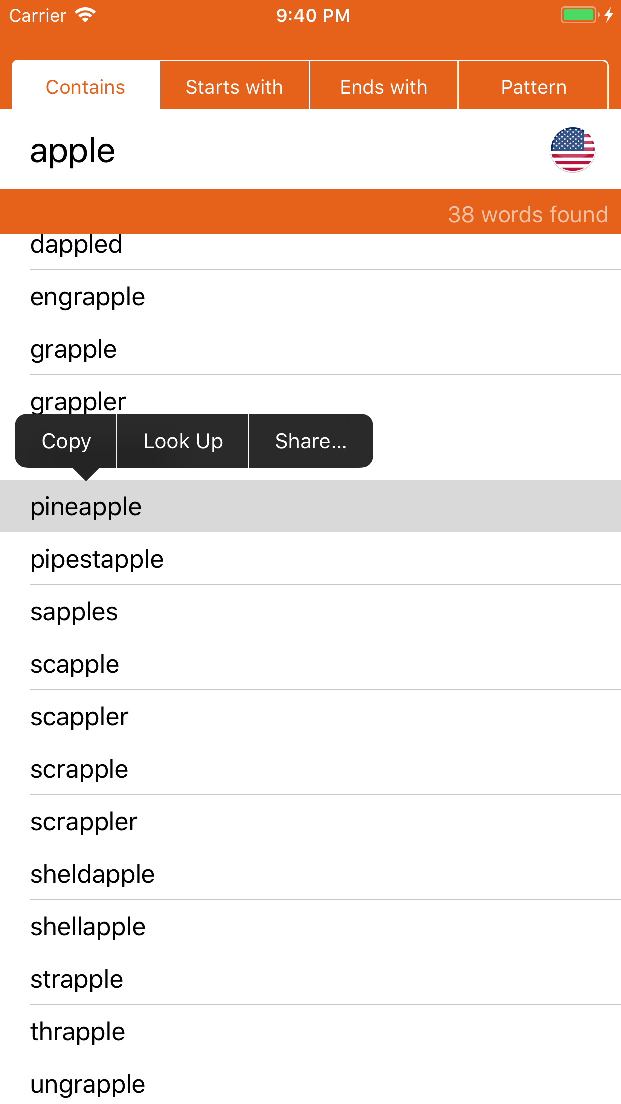Image resolution: width=621 pixels, height=1104 pixels.
Task: Choose Look Up in popup menu
Action: tap(183, 441)
